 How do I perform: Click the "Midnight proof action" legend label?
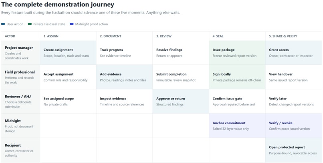click(91, 24)
